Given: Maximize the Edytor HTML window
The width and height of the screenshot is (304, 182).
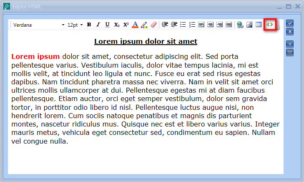Looking at the screenshot, I should click(x=289, y=7).
